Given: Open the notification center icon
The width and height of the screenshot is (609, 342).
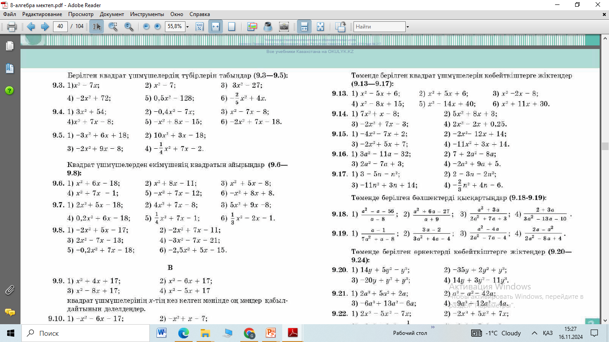Looking at the screenshot, I should [x=594, y=333].
